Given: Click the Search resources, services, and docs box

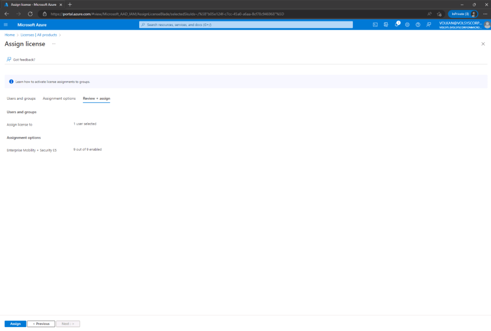Looking at the screenshot, I should tap(246, 24).
